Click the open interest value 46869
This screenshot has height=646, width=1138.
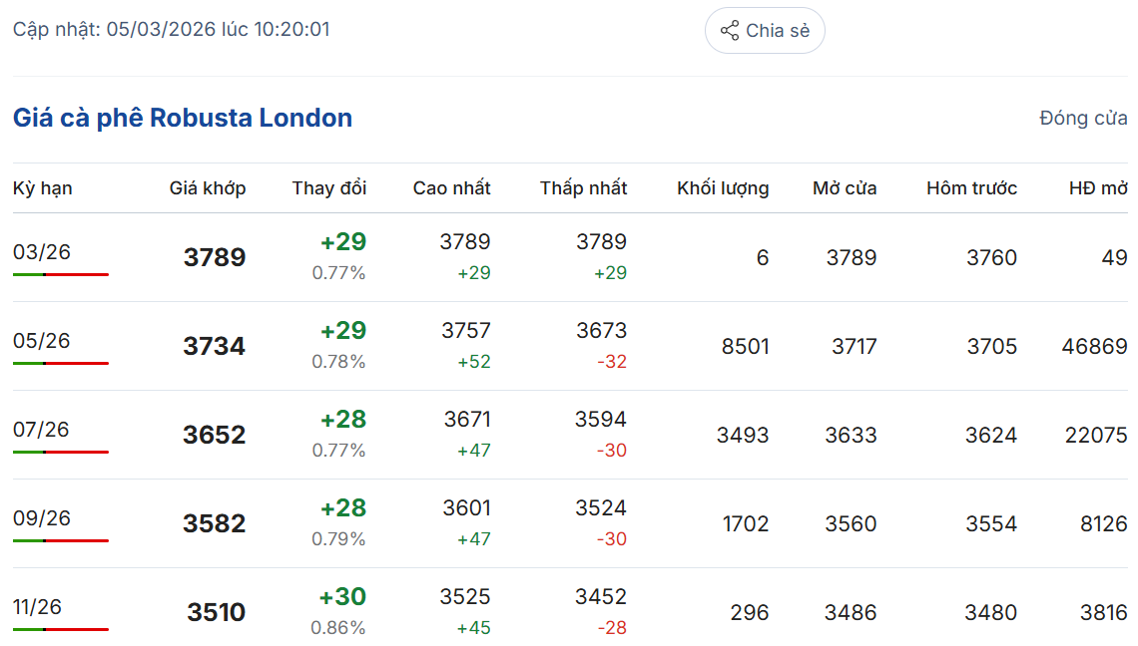pos(1095,347)
